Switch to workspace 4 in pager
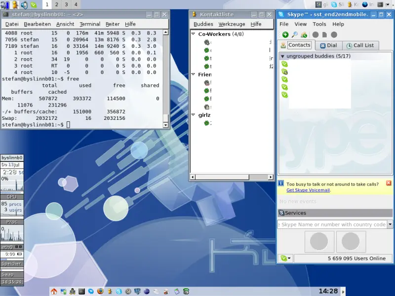The width and height of the screenshot is (395, 296). [76, 4]
